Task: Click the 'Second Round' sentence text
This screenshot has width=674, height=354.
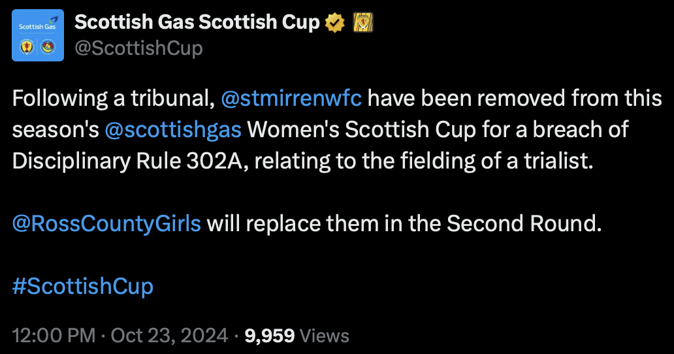Action: [524, 224]
